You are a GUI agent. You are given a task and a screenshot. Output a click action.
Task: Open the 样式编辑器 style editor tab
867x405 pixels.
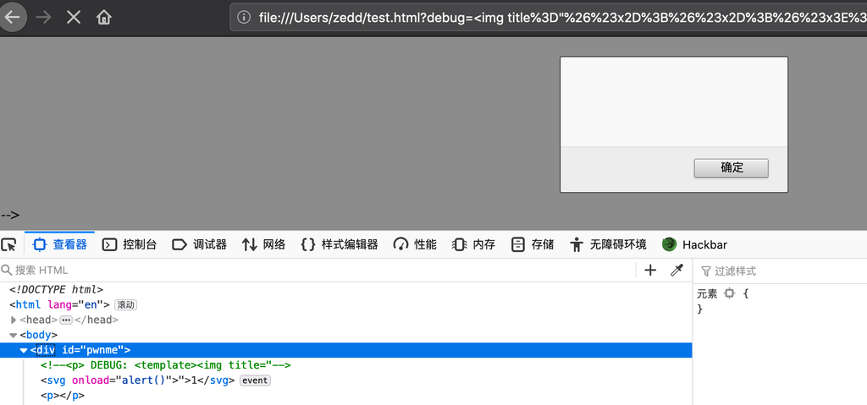click(340, 244)
